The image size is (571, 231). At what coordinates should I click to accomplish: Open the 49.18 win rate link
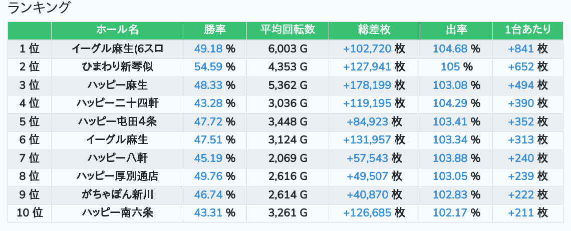(x=208, y=48)
